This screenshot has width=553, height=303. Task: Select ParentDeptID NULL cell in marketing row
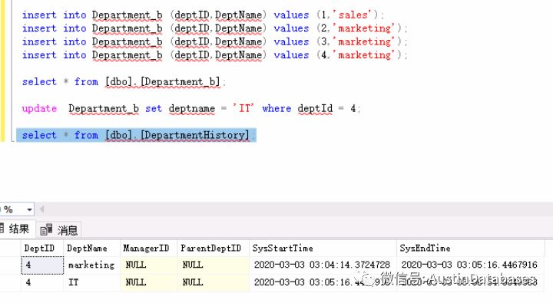point(213,265)
